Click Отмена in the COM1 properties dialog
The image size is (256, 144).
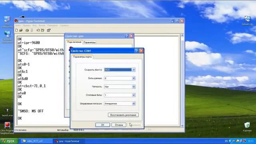pyautogui.click(x=119, y=125)
